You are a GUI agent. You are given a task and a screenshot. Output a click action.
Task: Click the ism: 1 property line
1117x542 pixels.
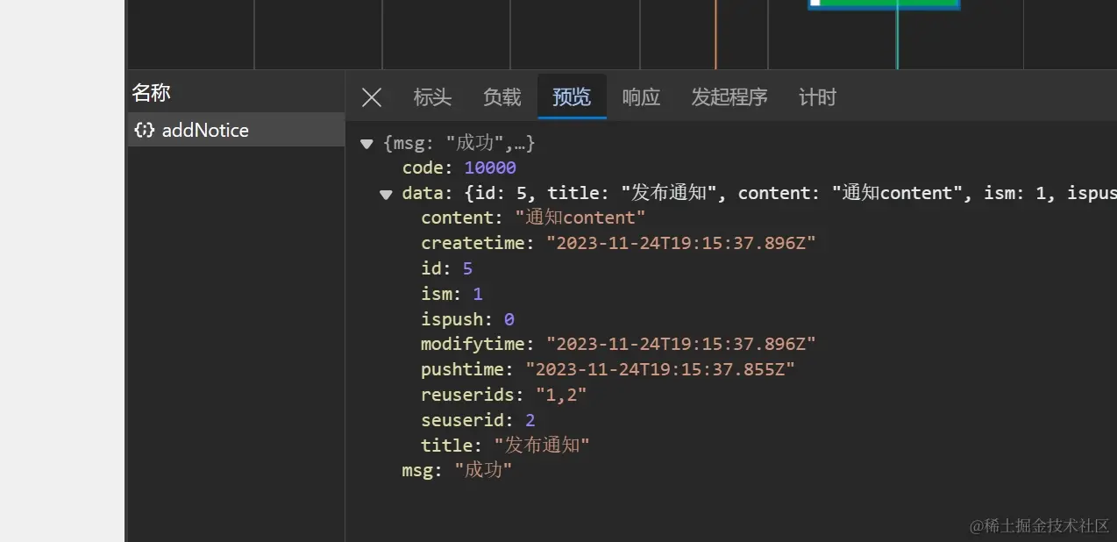click(452, 294)
